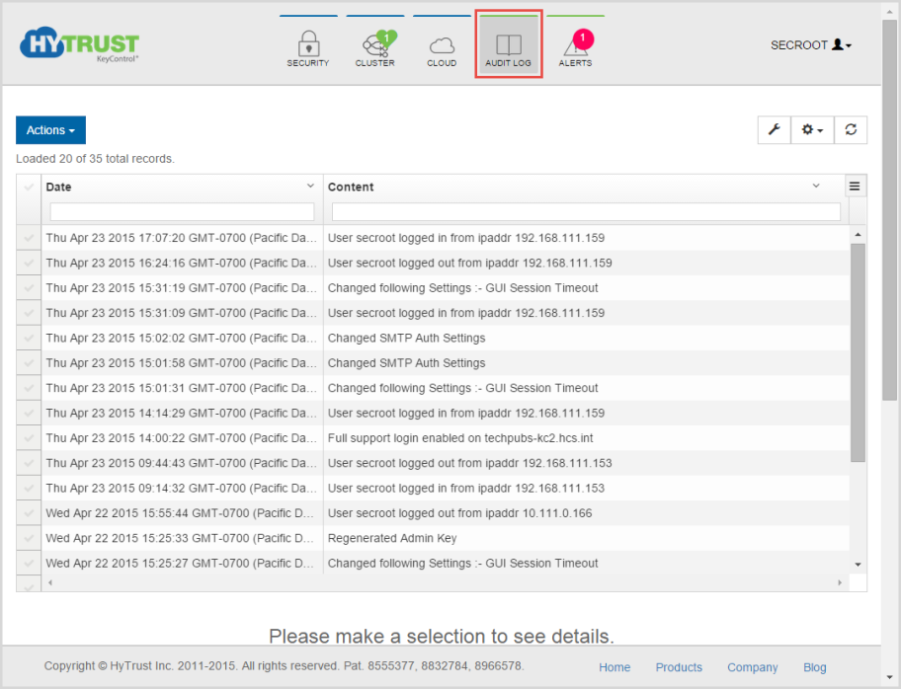Click the grid scroll up arrow
The height and width of the screenshot is (689, 901).
858,234
